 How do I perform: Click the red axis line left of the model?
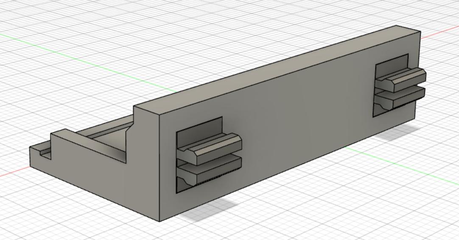13,172
